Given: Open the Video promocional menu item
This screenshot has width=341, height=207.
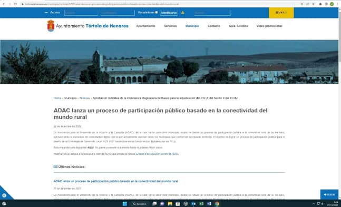Looking at the screenshot, I should point(269,26).
